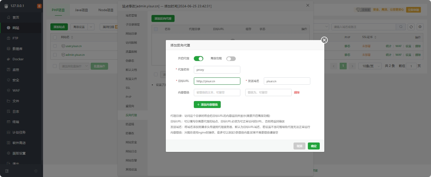Expand the arrow next to 高级设置
The image size is (431, 177).
tap(91, 27)
